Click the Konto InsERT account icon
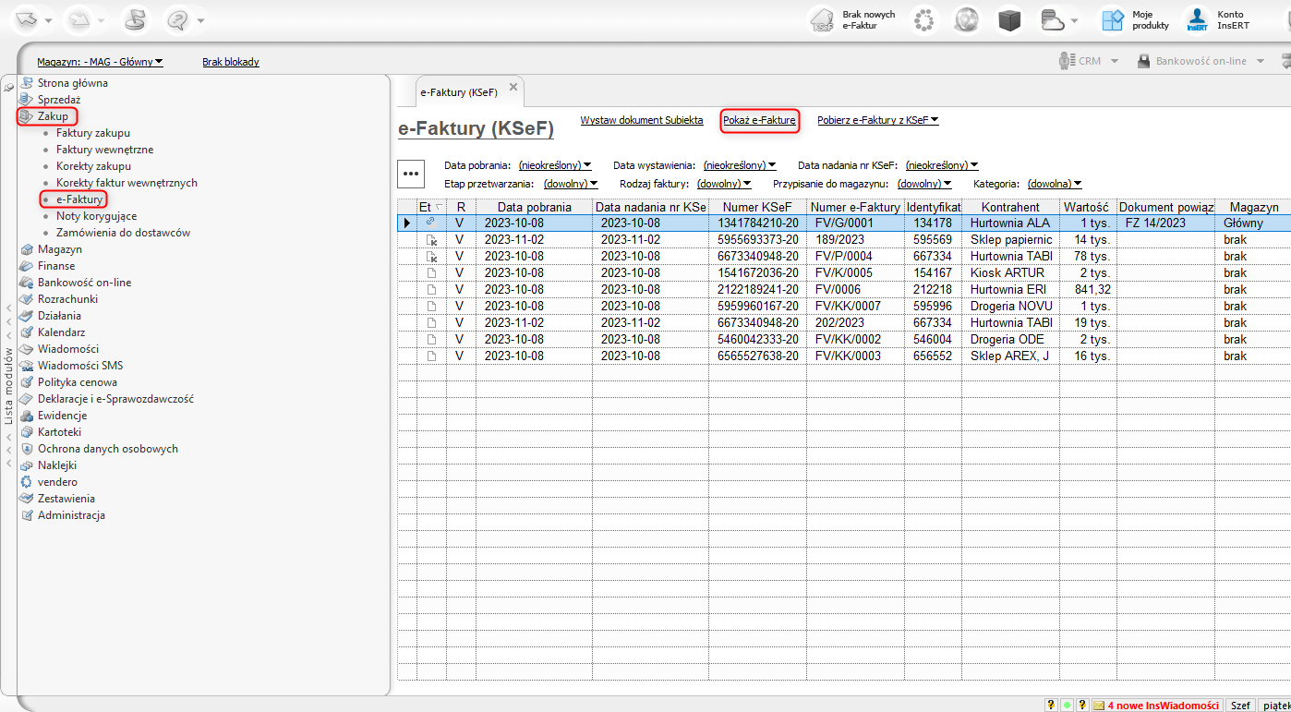The image size is (1291, 712). point(1198,19)
